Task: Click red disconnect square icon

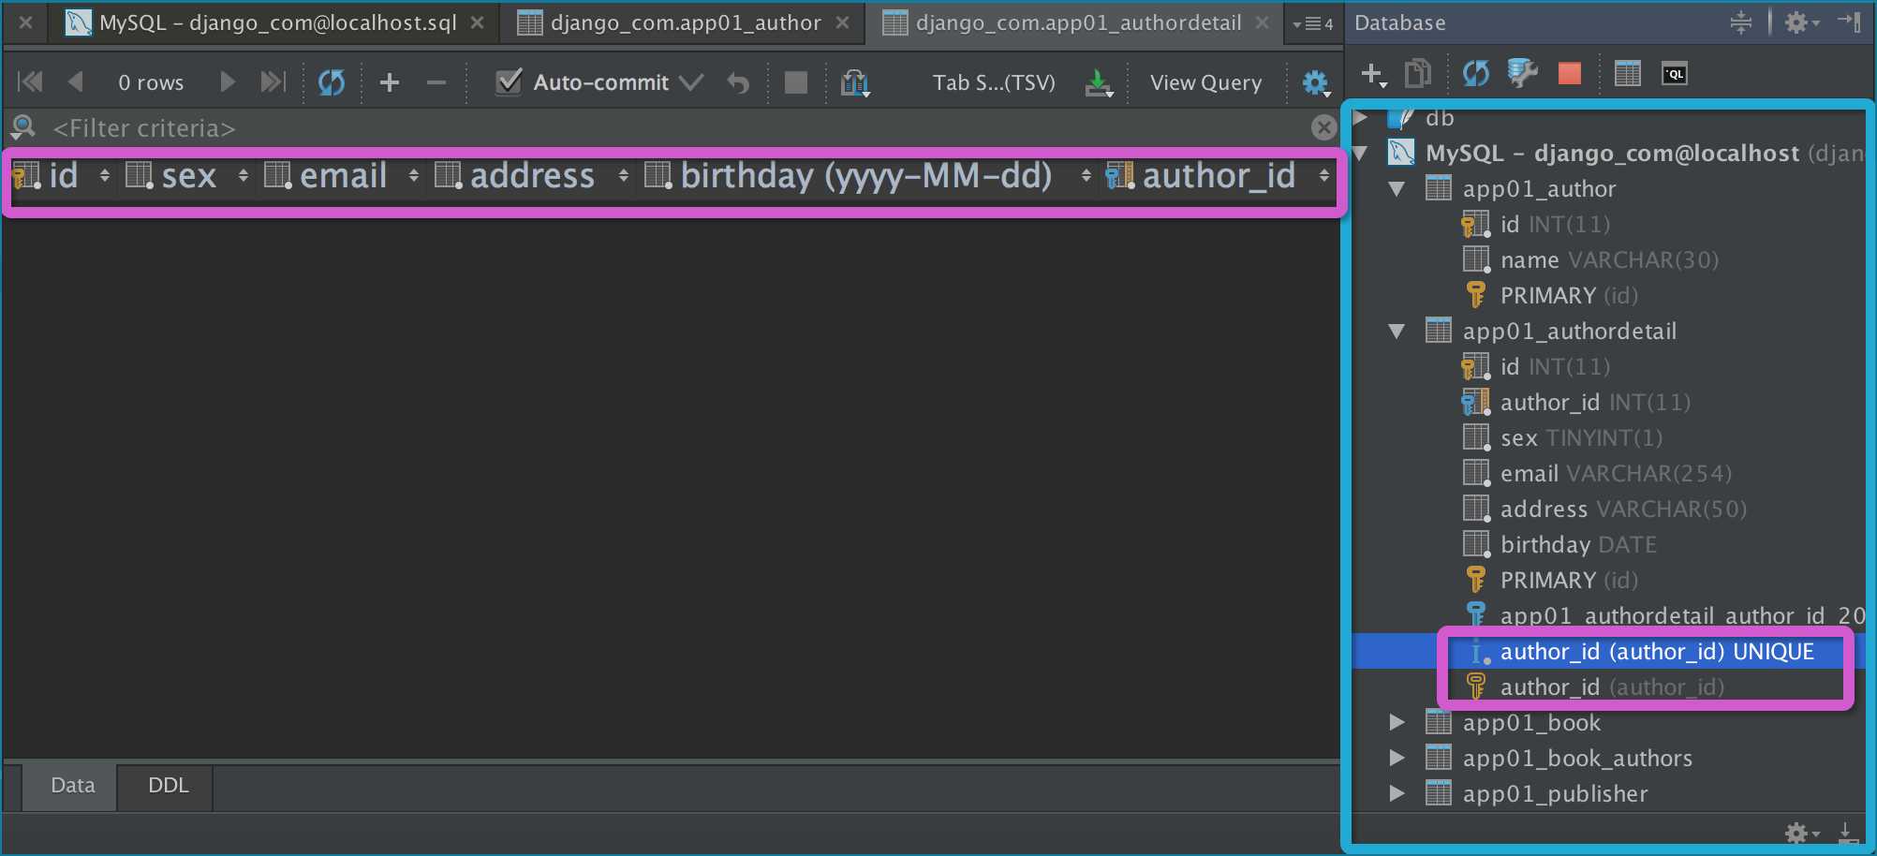Action: (x=1570, y=73)
